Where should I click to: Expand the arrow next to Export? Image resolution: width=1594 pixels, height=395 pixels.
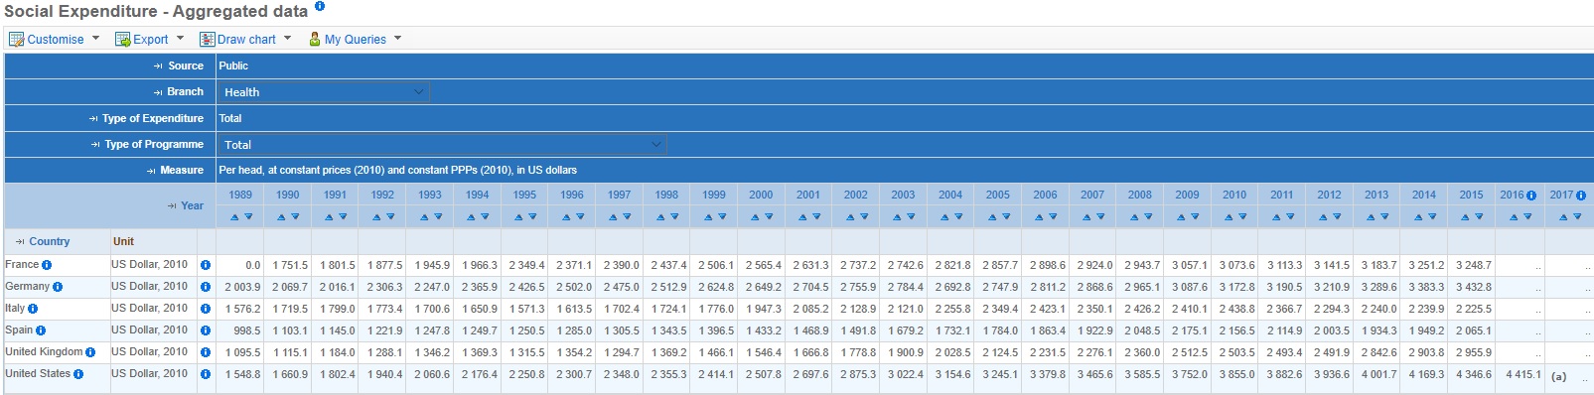pos(180,39)
